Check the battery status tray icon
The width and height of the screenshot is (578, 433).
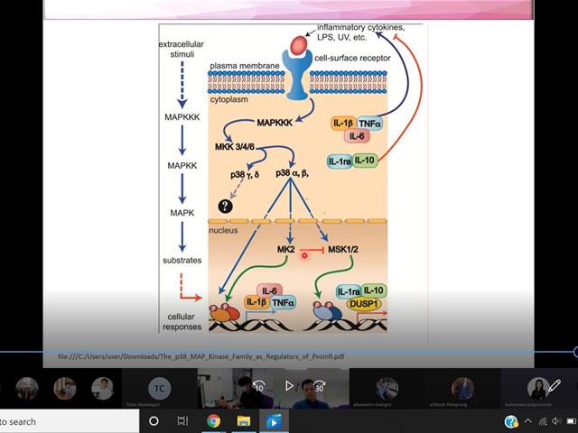click(572, 421)
